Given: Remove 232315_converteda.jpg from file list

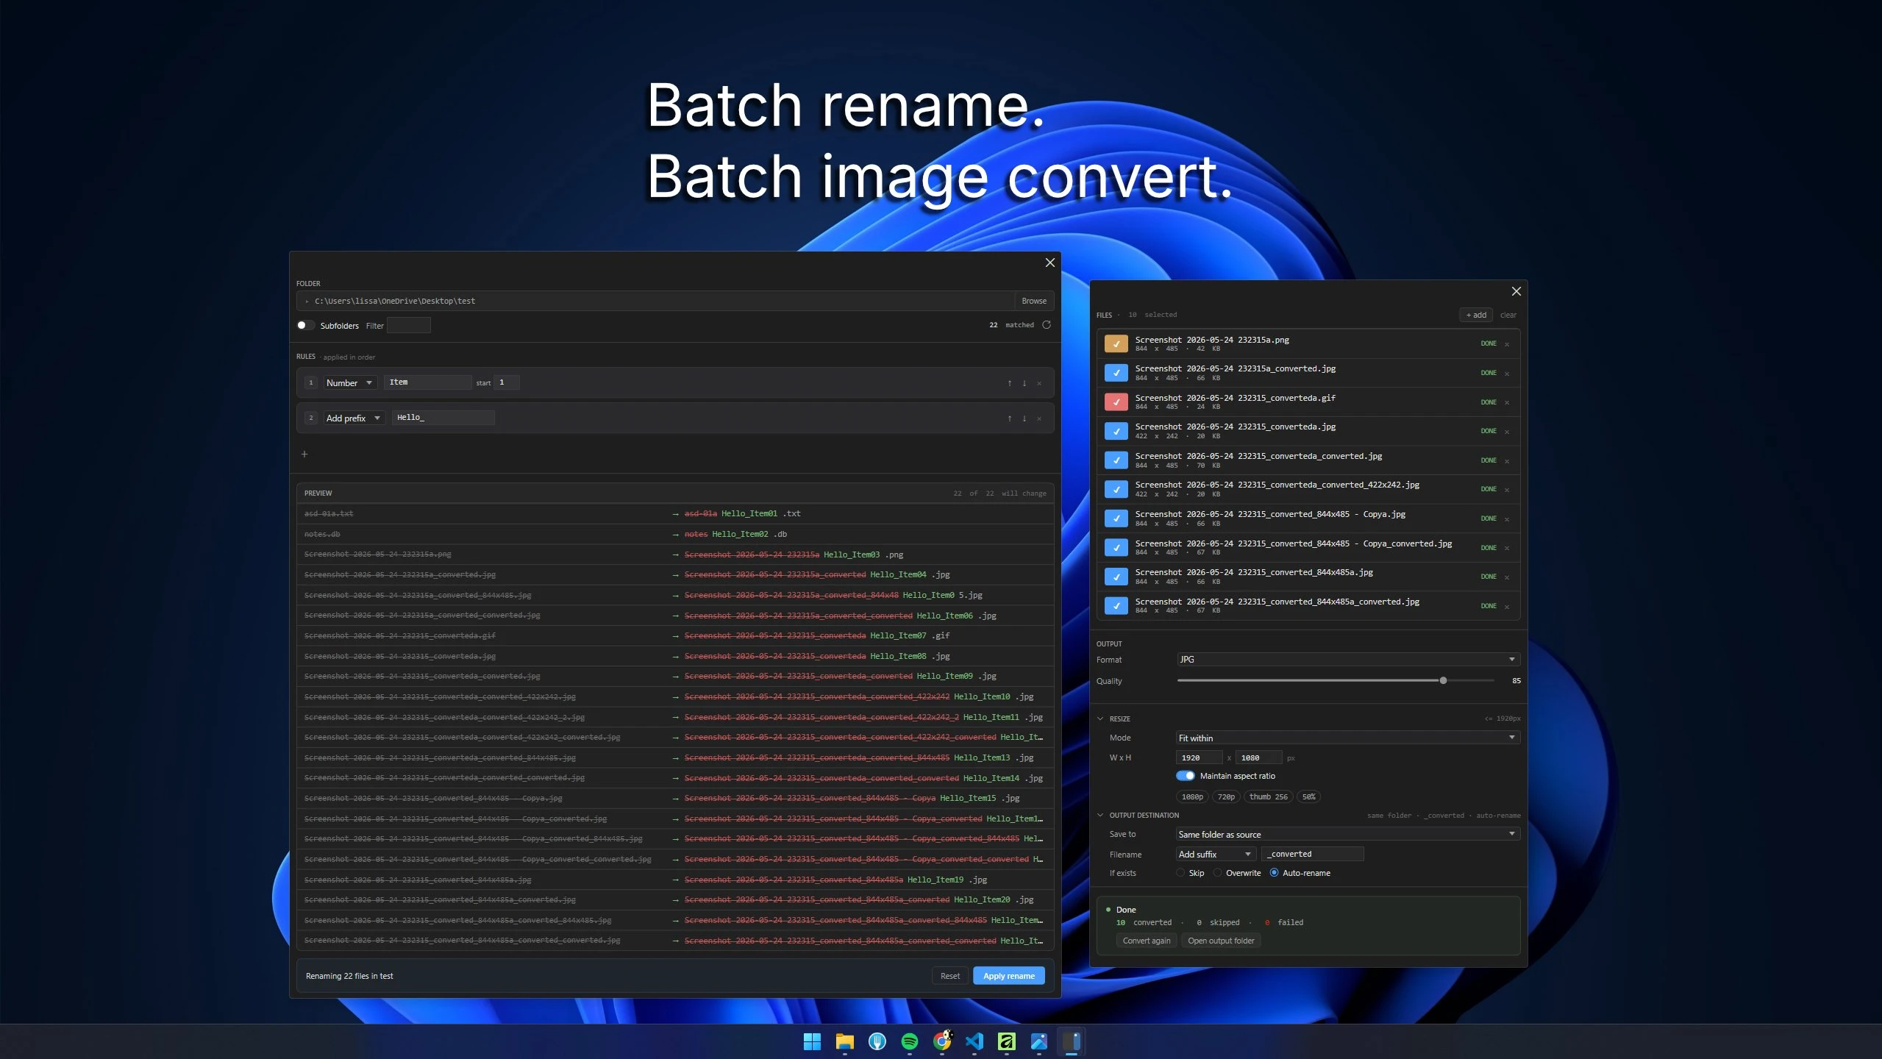Looking at the screenshot, I should pyautogui.click(x=1507, y=432).
